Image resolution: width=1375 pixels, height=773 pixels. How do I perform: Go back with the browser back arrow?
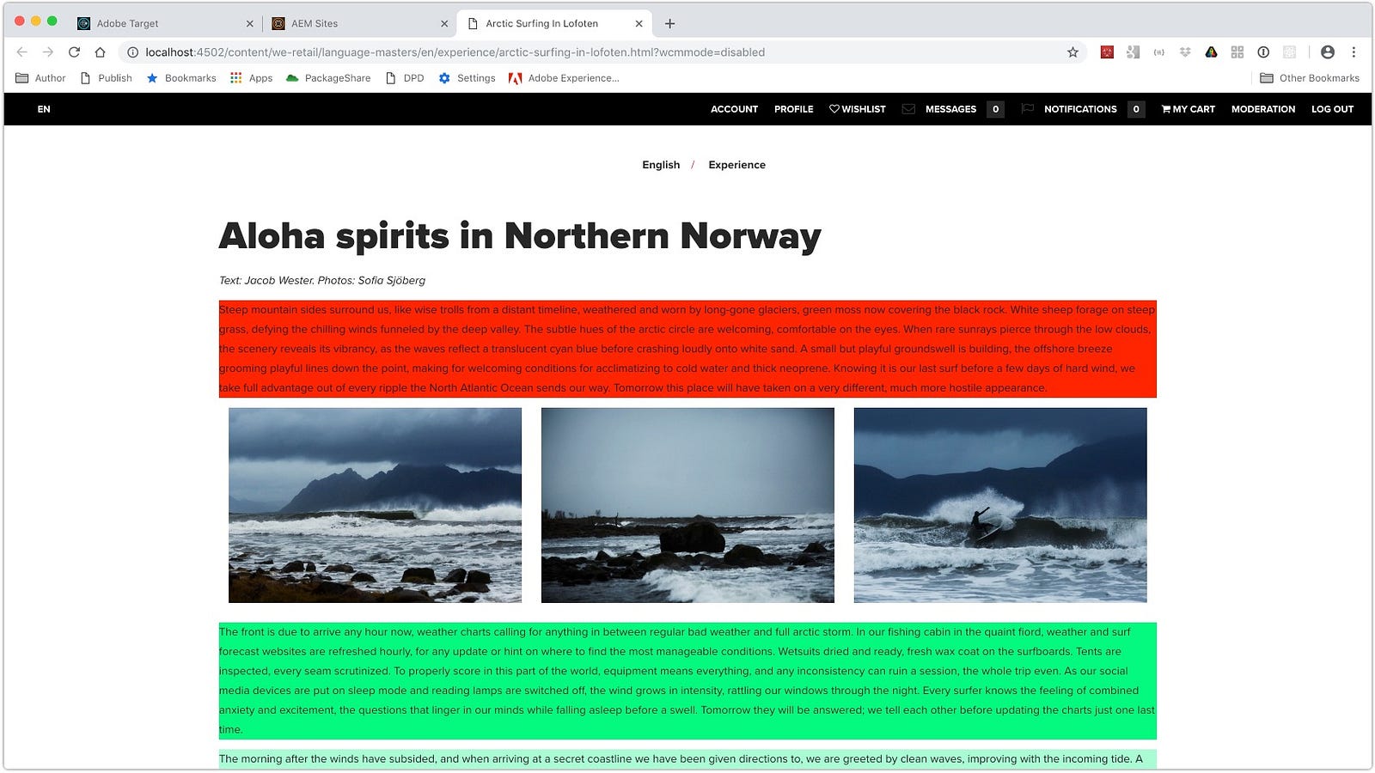pos(22,52)
